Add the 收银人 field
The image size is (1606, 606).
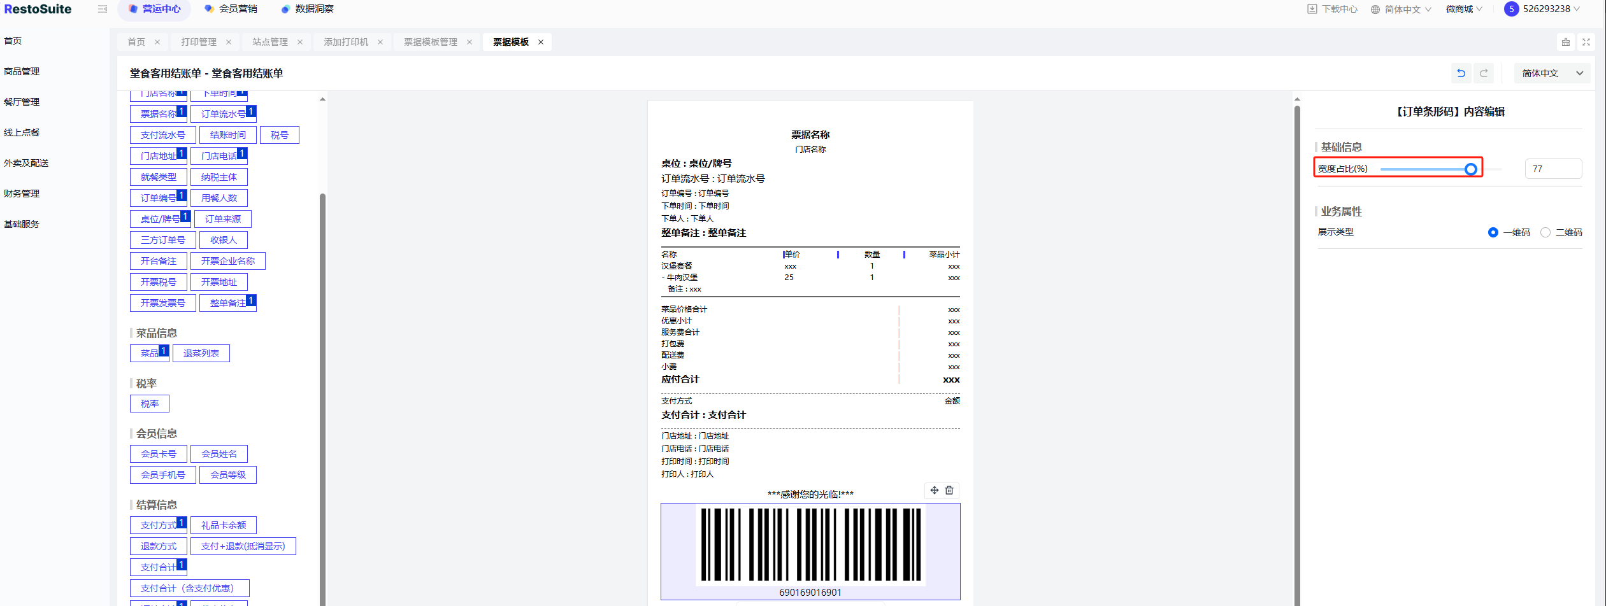224,240
